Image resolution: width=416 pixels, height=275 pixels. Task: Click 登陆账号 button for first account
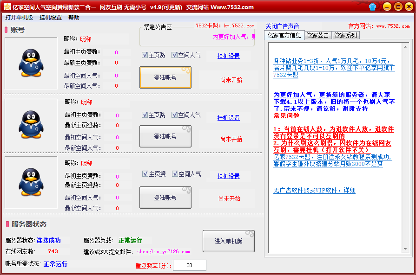165,77
